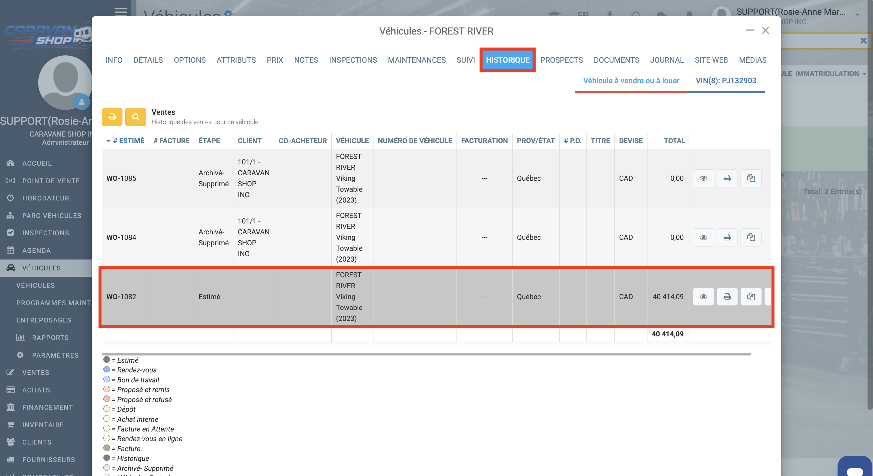Click Véhicule à vendre ou à louer link
The image size is (873, 476).
tap(631, 81)
